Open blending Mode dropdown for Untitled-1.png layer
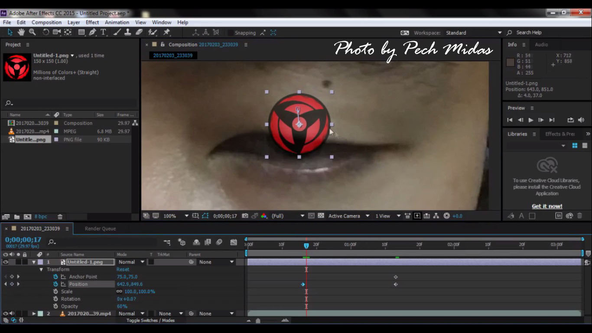This screenshot has height=333, width=592. click(x=131, y=262)
